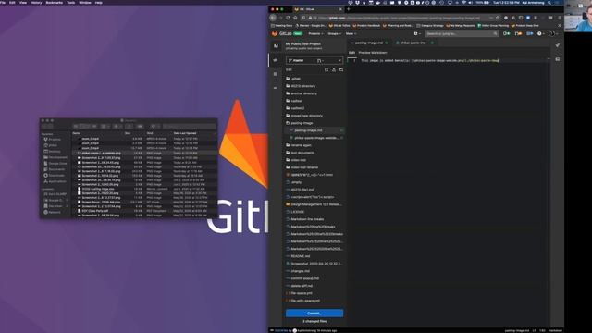Click into the editor line one text
Screen dimensions: 592x333
tap(430, 60)
